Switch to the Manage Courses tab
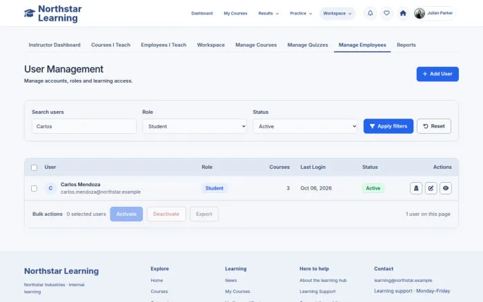Image resolution: width=483 pixels, height=302 pixels. (x=256, y=45)
